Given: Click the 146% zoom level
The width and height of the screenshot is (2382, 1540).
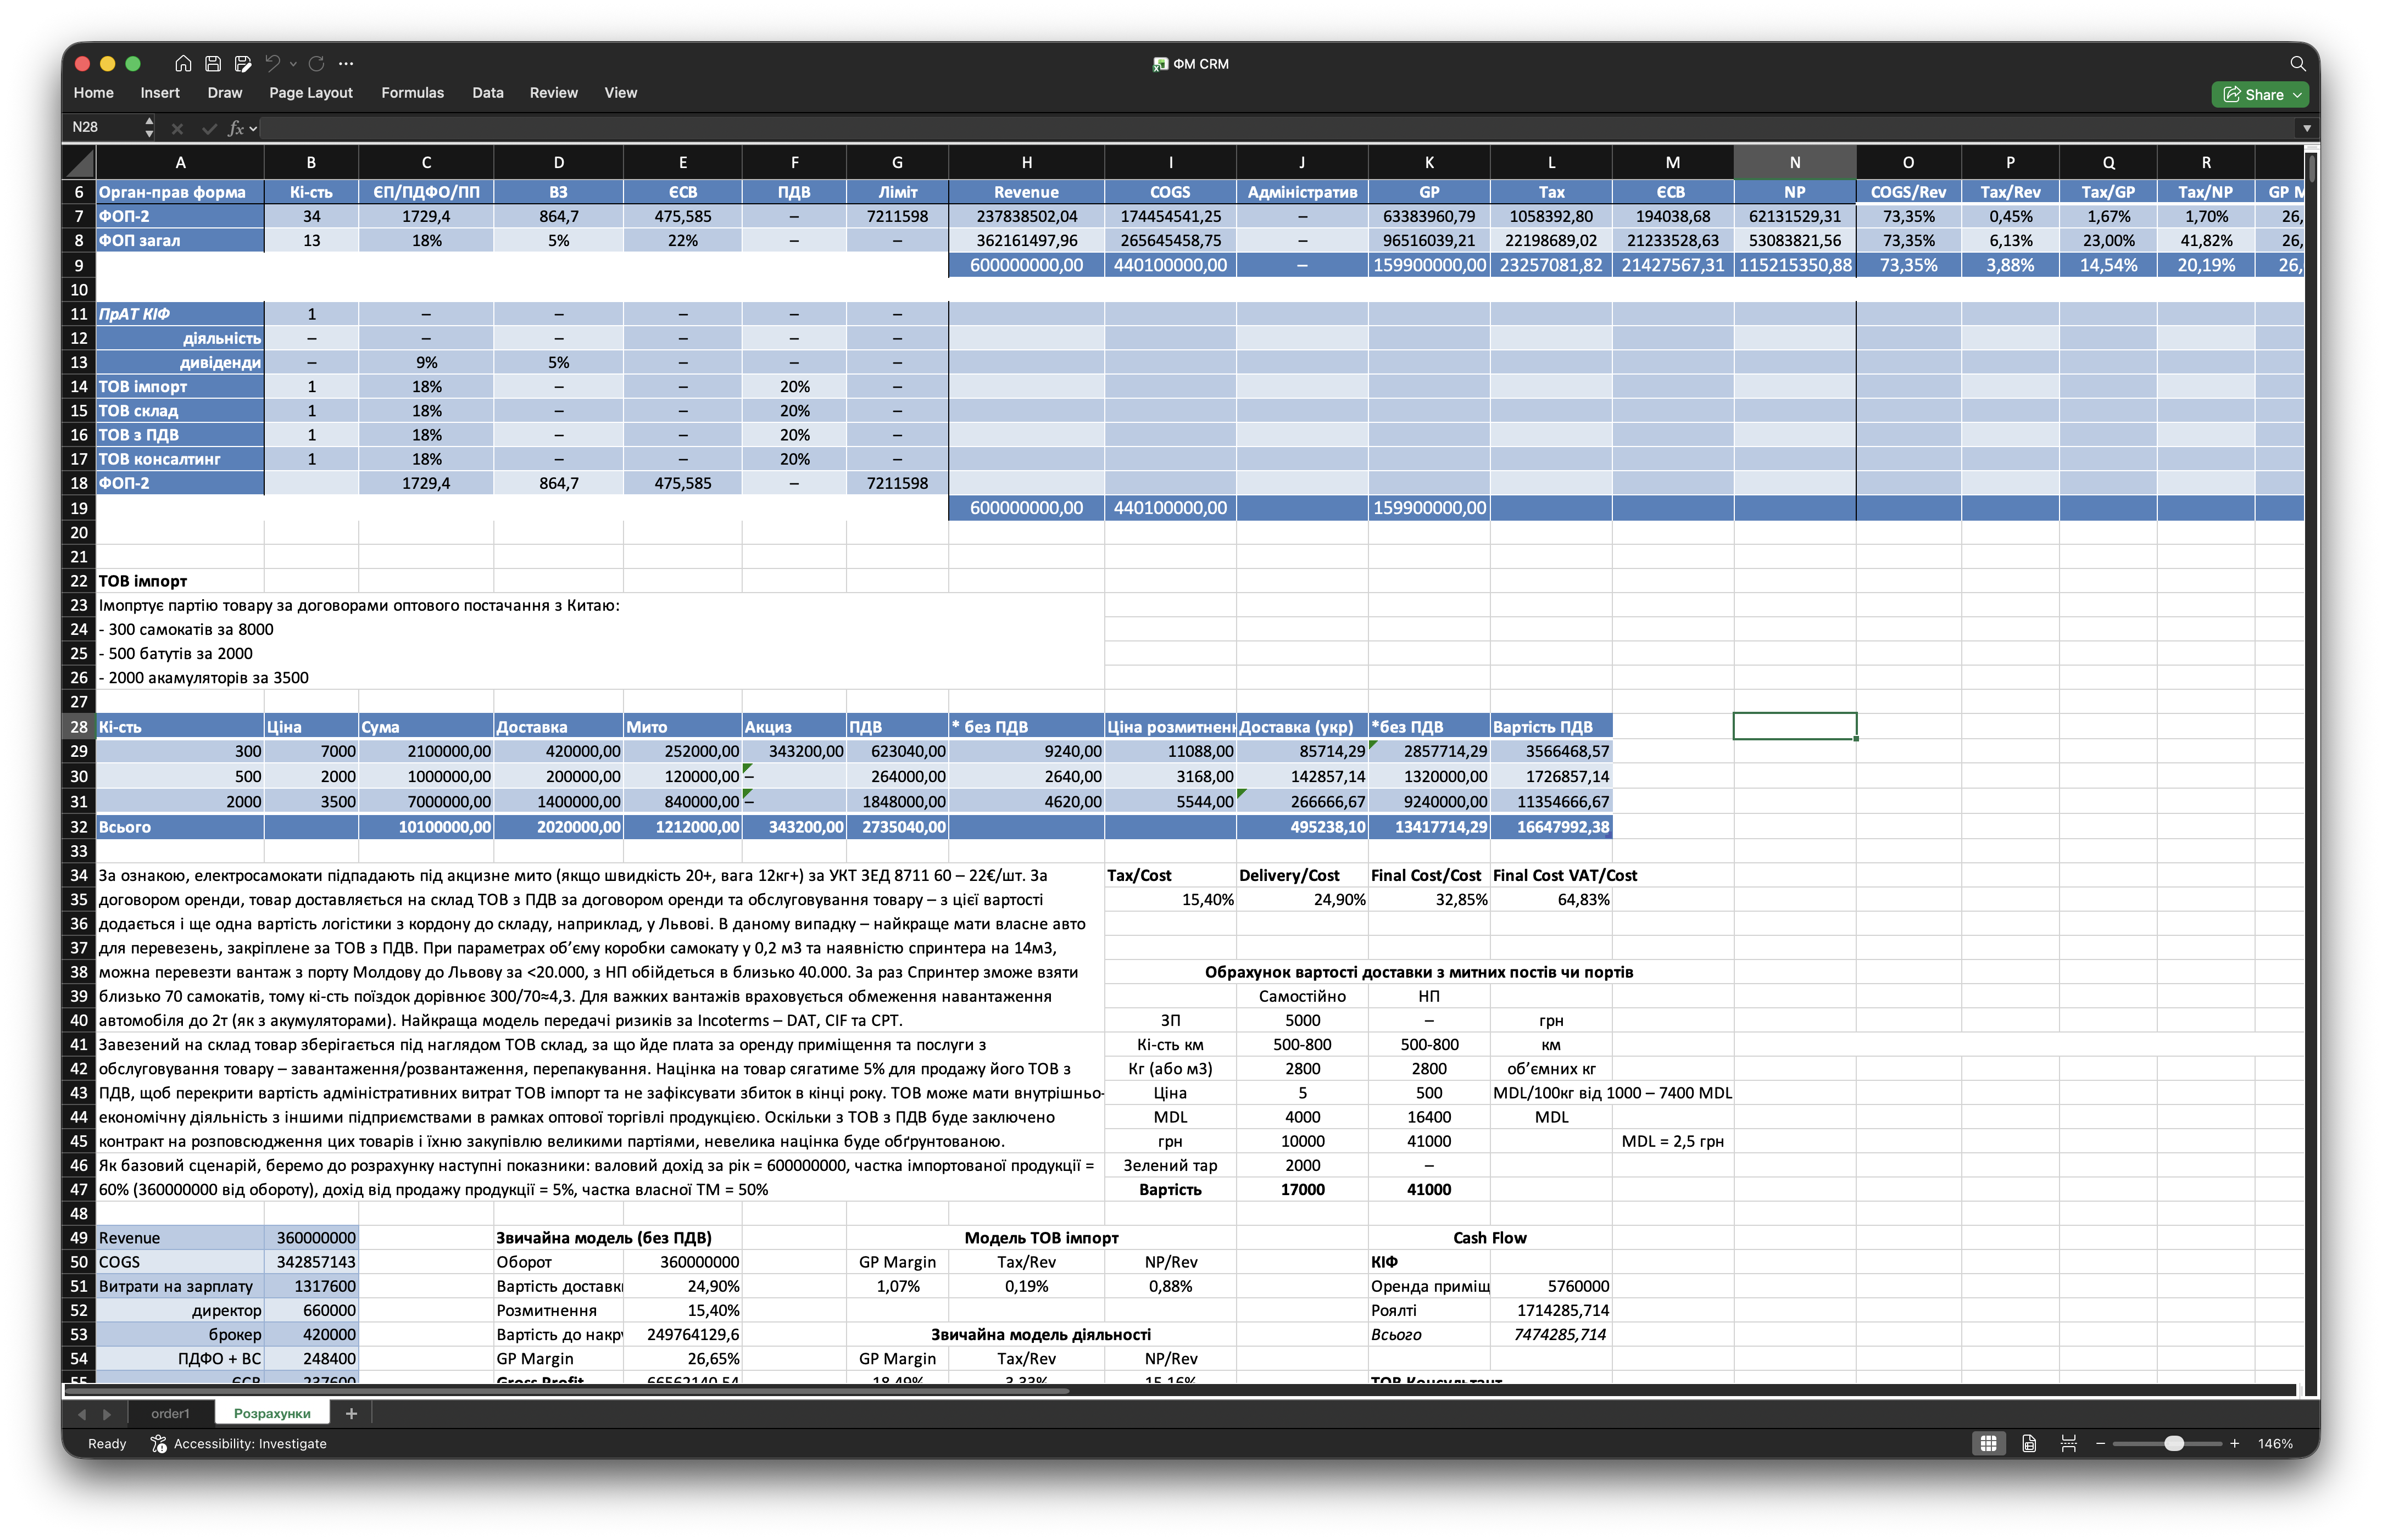Looking at the screenshot, I should coord(2275,1443).
